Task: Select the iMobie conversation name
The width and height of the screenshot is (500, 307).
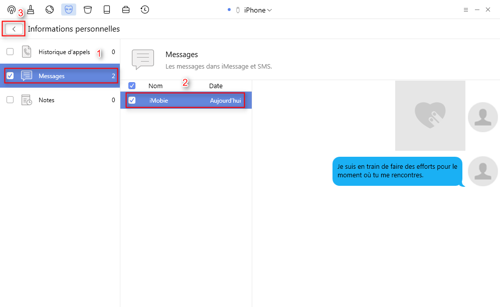Action: click(158, 101)
